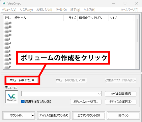Screen dimensions: 142x122
Task: Sort by ボリューム column header
Action: [x=38, y=18]
